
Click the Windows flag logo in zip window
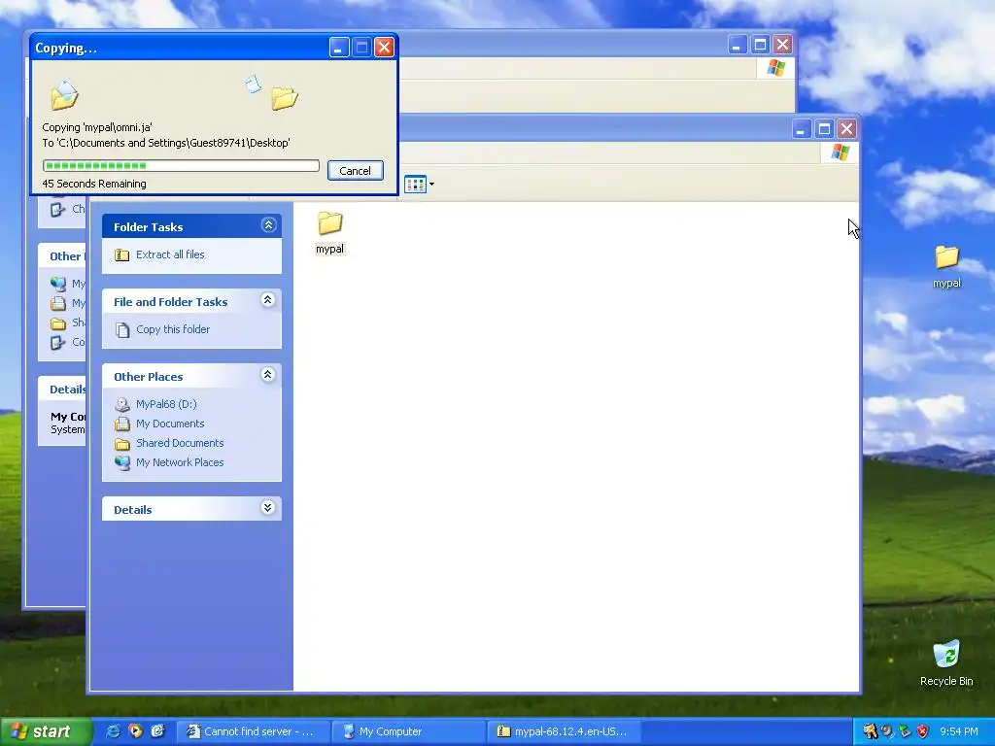pos(841,153)
